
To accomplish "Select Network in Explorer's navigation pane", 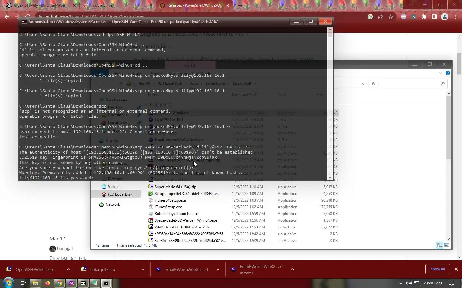I will click(113, 204).
